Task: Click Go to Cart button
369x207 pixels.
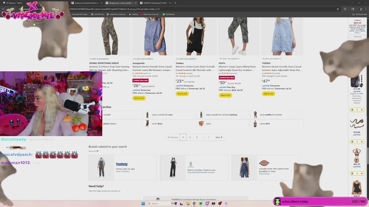Action: tap(357, 37)
